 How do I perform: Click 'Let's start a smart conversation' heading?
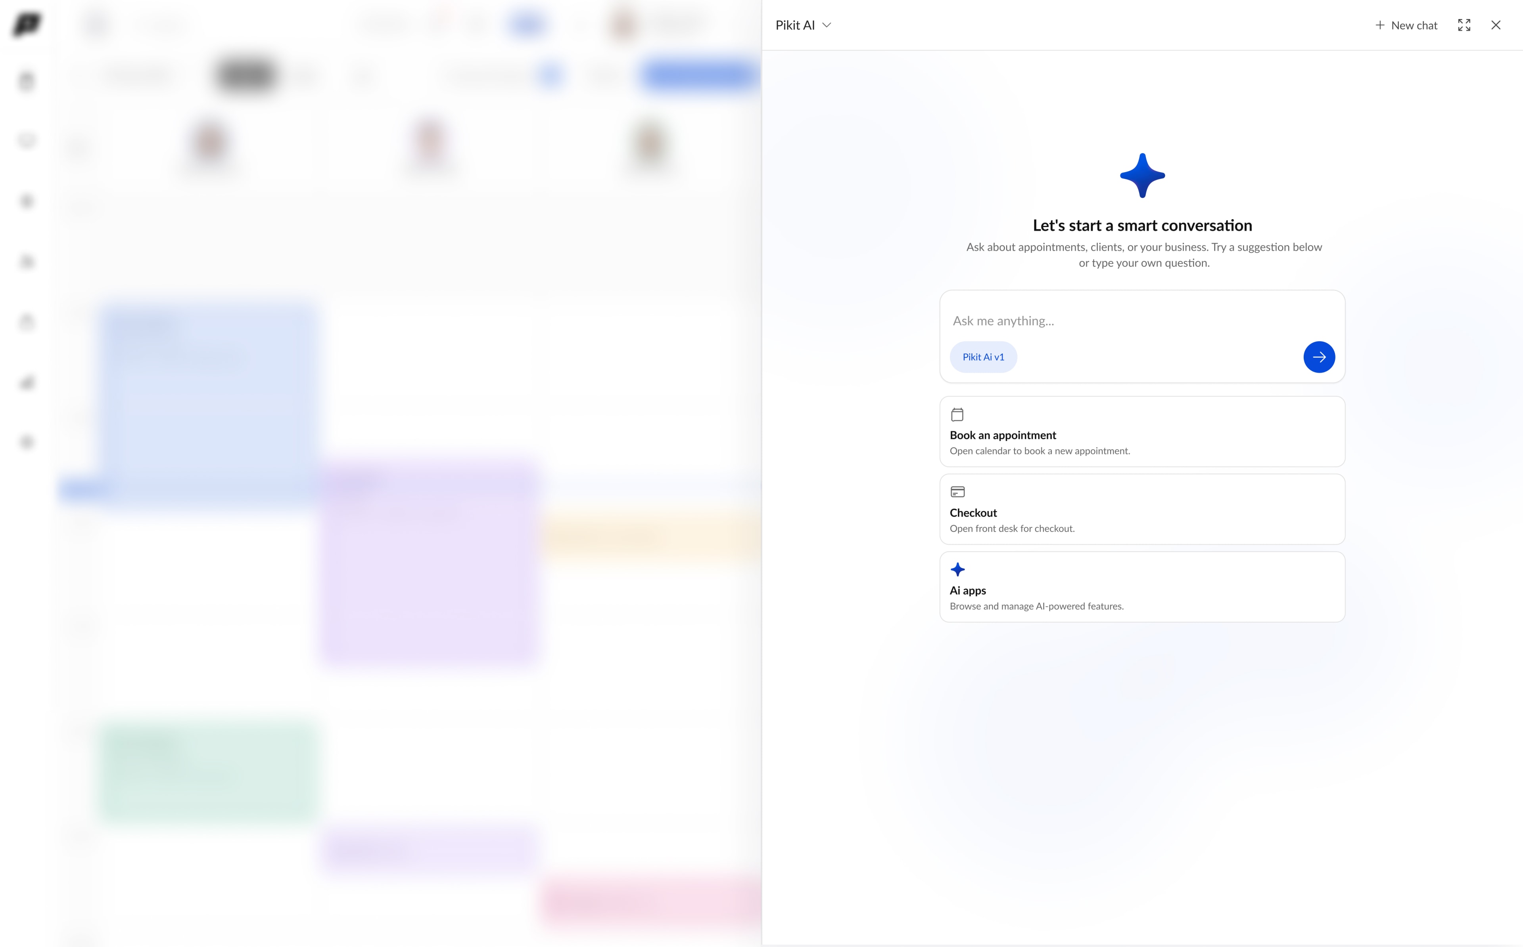[1142, 225]
